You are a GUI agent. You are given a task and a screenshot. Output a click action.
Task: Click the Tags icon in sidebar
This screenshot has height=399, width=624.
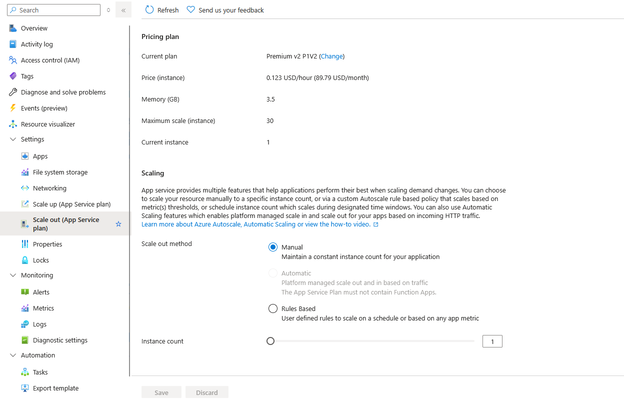tap(13, 76)
